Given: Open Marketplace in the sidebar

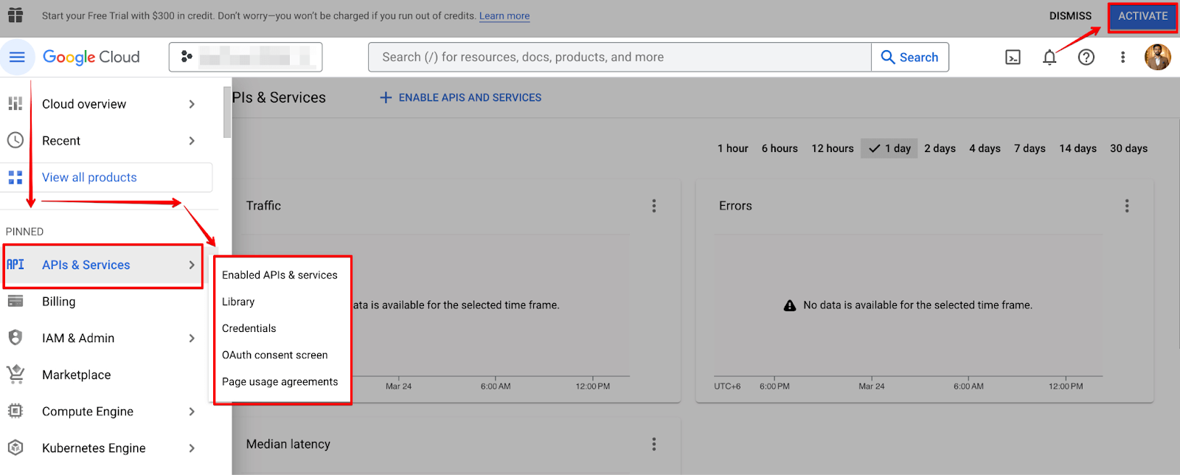Looking at the screenshot, I should (x=77, y=375).
